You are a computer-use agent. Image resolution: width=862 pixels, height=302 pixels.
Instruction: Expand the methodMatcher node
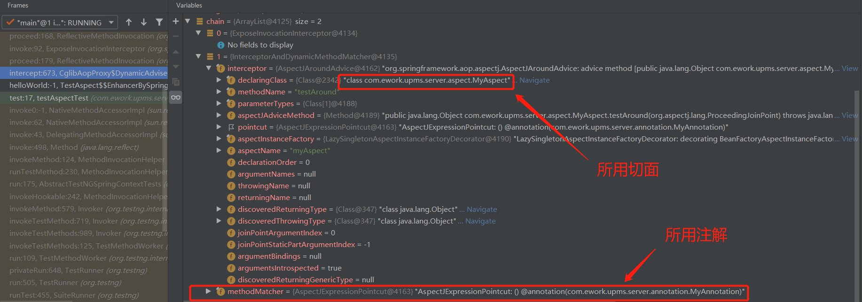pyautogui.click(x=208, y=291)
